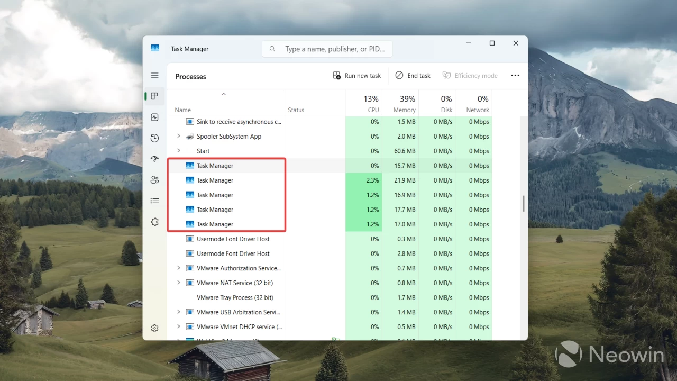Open the Startup apps page

tap(154, 159)
